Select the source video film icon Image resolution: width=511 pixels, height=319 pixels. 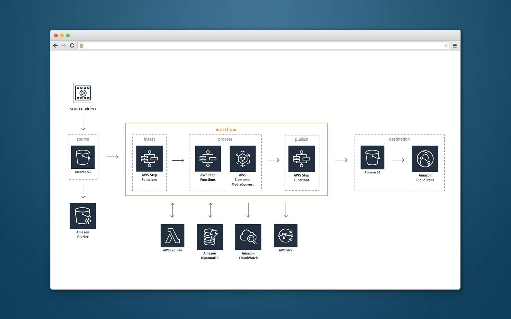[83, 93]
